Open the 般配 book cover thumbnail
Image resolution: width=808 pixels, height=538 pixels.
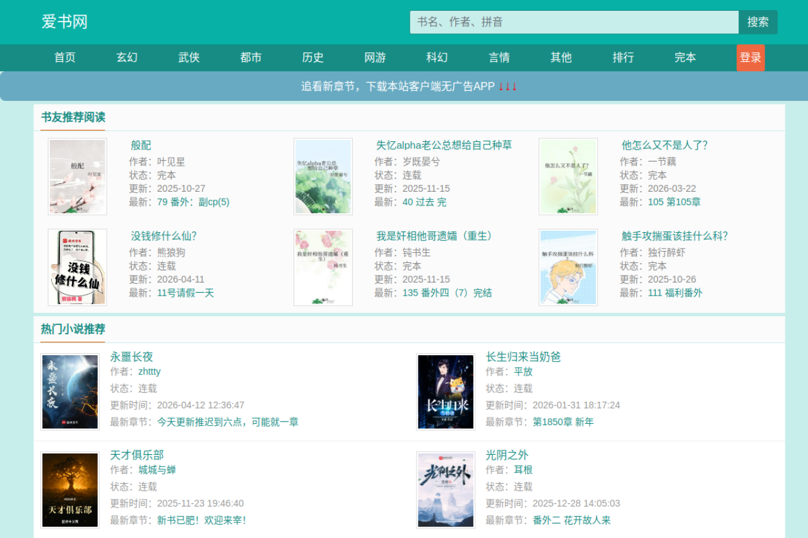pos(77,177)
